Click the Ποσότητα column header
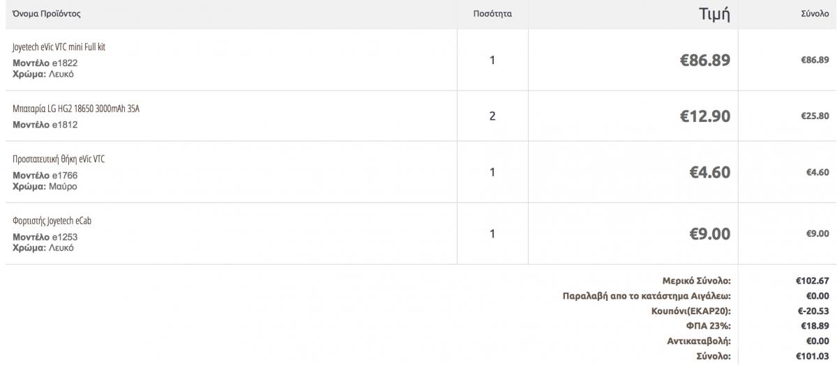Image resolution: width=837 pixels, height=365 pixels. coord(492,14)
